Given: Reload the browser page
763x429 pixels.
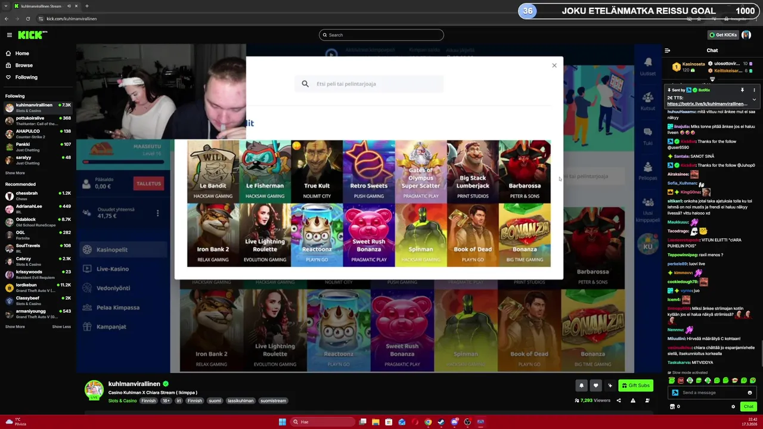Looking at the screenshot, I should pyautogui.click(x=27, y=18).
